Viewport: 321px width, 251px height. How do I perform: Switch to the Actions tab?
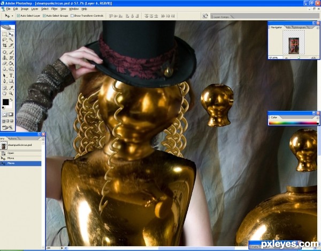point(13,138)
